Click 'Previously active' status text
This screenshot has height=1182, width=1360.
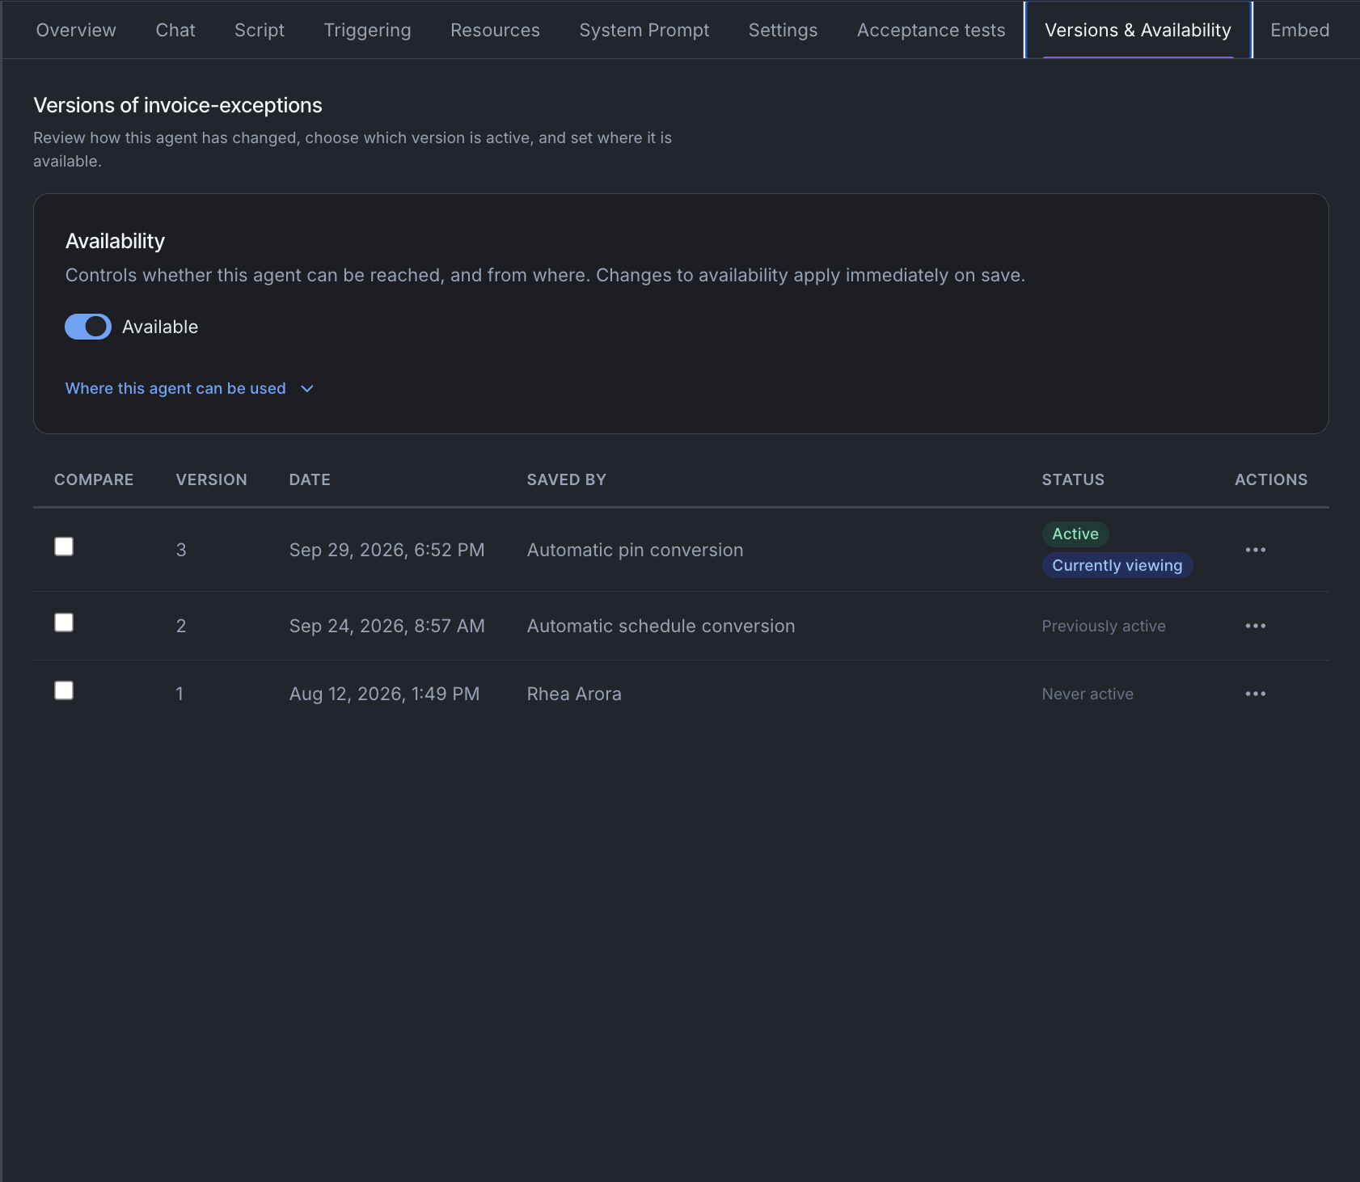pos(1103,626)
